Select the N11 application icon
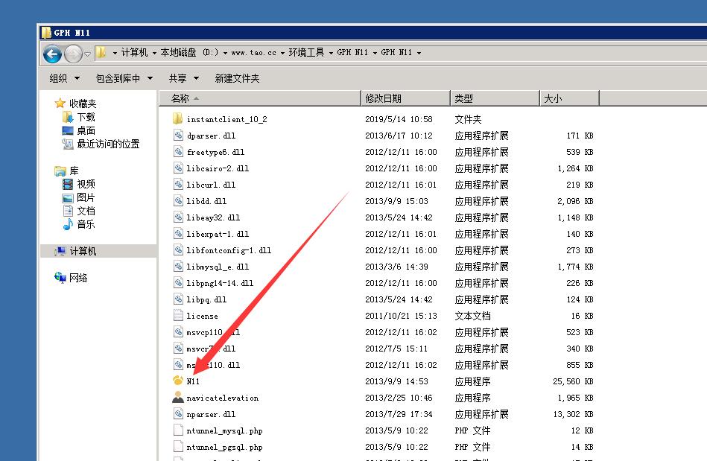Viewport: 707px width, 461px height. pos(178,381)
